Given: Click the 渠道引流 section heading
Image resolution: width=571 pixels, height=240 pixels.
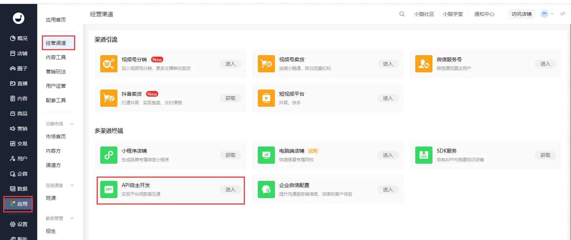Looking at the screenshot, I should pyautogui.click(x=106, y=39).
